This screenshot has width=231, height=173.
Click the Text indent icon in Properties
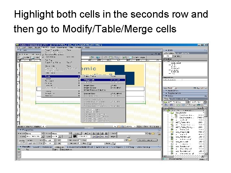[106, 136]
